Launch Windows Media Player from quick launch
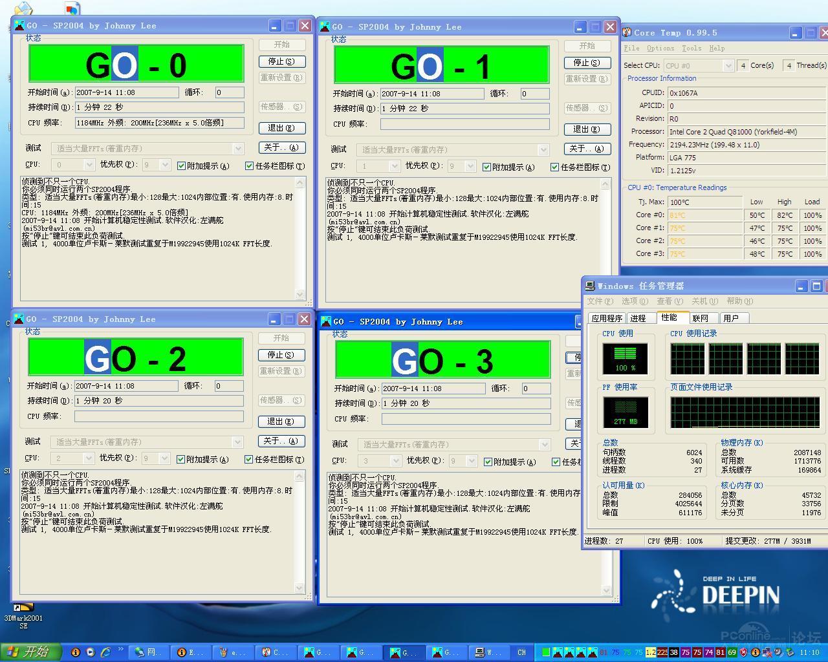828x662 pixels. tap(91, 652)
